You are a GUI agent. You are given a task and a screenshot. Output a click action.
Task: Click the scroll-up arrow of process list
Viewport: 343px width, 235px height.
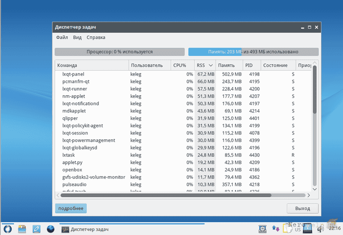coord(315,63)
